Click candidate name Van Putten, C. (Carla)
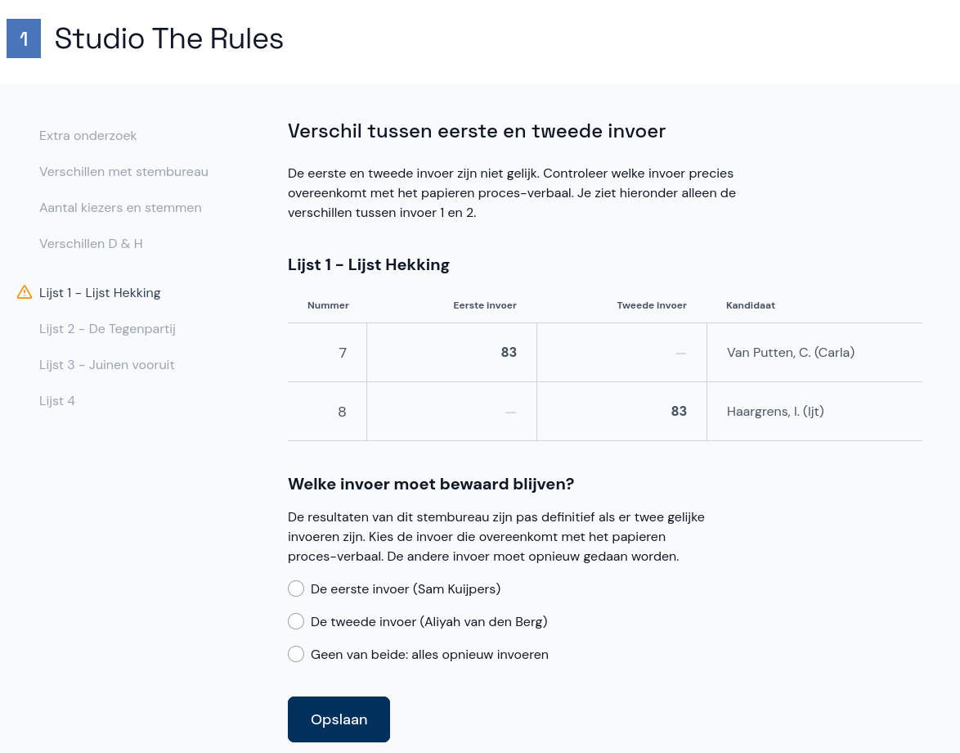 tap(790, 353)
